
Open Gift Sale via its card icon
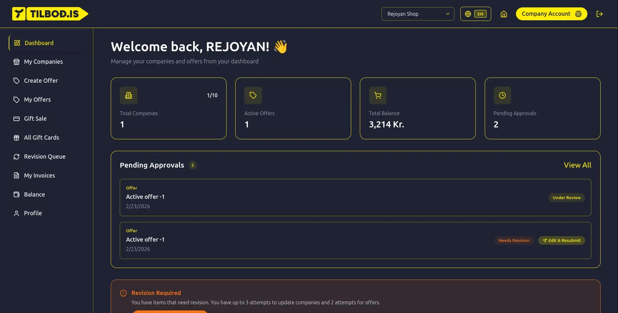pos(17,118)
